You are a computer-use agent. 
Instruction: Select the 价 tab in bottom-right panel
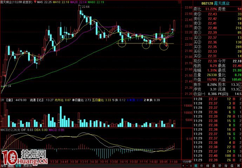pyautogui.click(x=202, y=166)
